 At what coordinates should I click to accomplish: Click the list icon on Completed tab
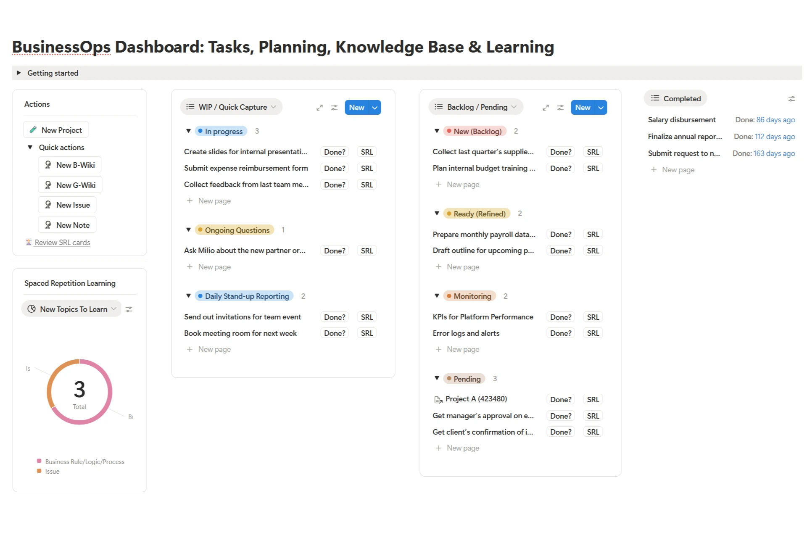[x=655, y=98]
